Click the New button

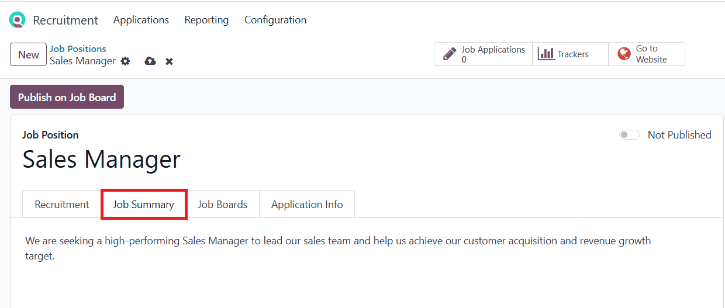pyautogui.click(x=28, y=54)
